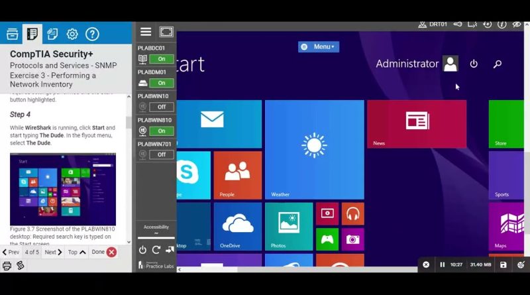
Task: Open the settings gear in lab panel
Action: 72,34
